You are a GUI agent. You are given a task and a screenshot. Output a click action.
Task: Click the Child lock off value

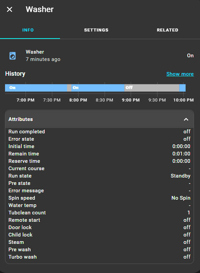[x=187, y=234]
